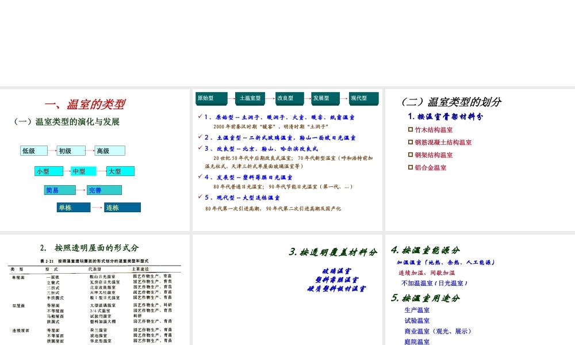
Task: Select the 现代型 flowchart box
Action: [363, 98]
